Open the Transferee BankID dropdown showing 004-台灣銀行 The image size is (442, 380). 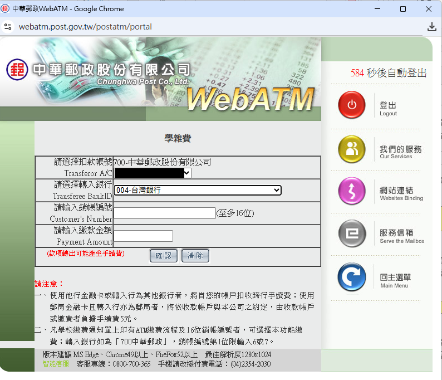click(x=197, y=190)
